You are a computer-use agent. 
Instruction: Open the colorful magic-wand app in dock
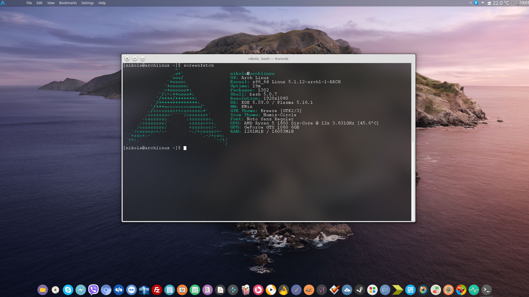461,290
